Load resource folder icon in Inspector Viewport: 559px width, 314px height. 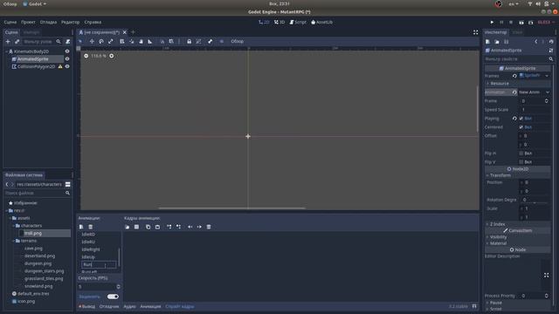coord(497,42)
